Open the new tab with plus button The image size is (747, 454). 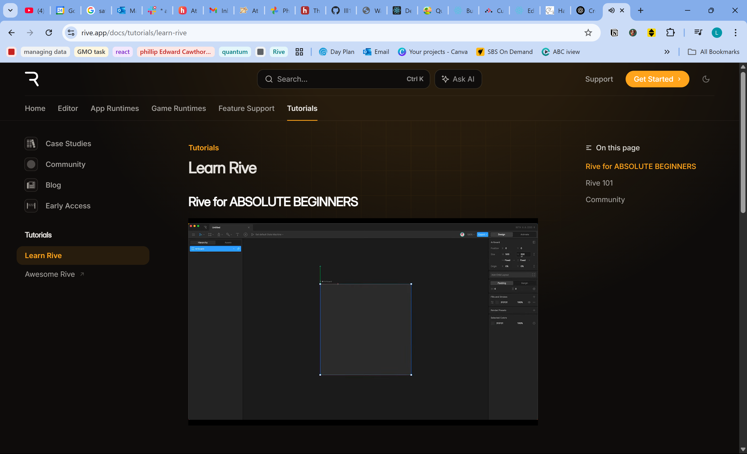pos(640,11)
